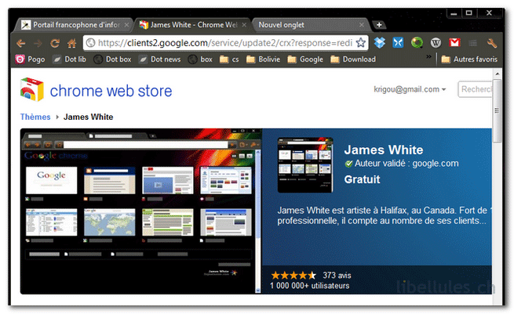This screenshot has height=314, width=514.
Task: Click the small James White theme thumbnail
Action: pos(305,165)
